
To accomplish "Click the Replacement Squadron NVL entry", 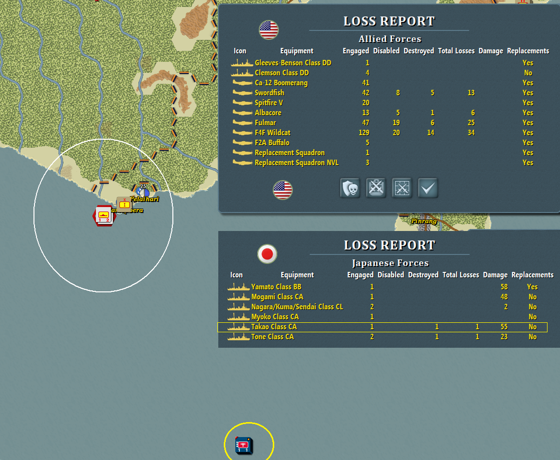I will (296, 163).
